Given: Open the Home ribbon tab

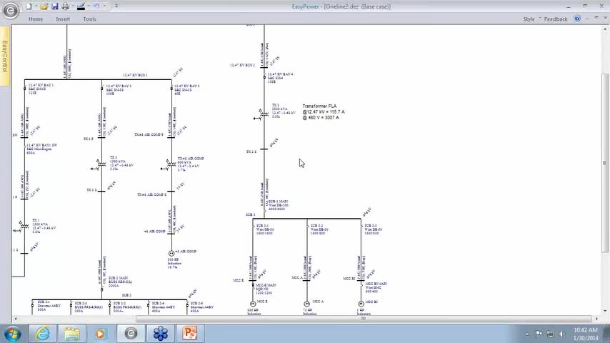Looking at the screenshot, I should (x=36, y=19).
